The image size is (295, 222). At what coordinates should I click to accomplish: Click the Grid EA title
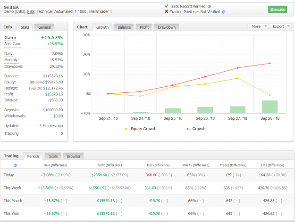(11, 8)
